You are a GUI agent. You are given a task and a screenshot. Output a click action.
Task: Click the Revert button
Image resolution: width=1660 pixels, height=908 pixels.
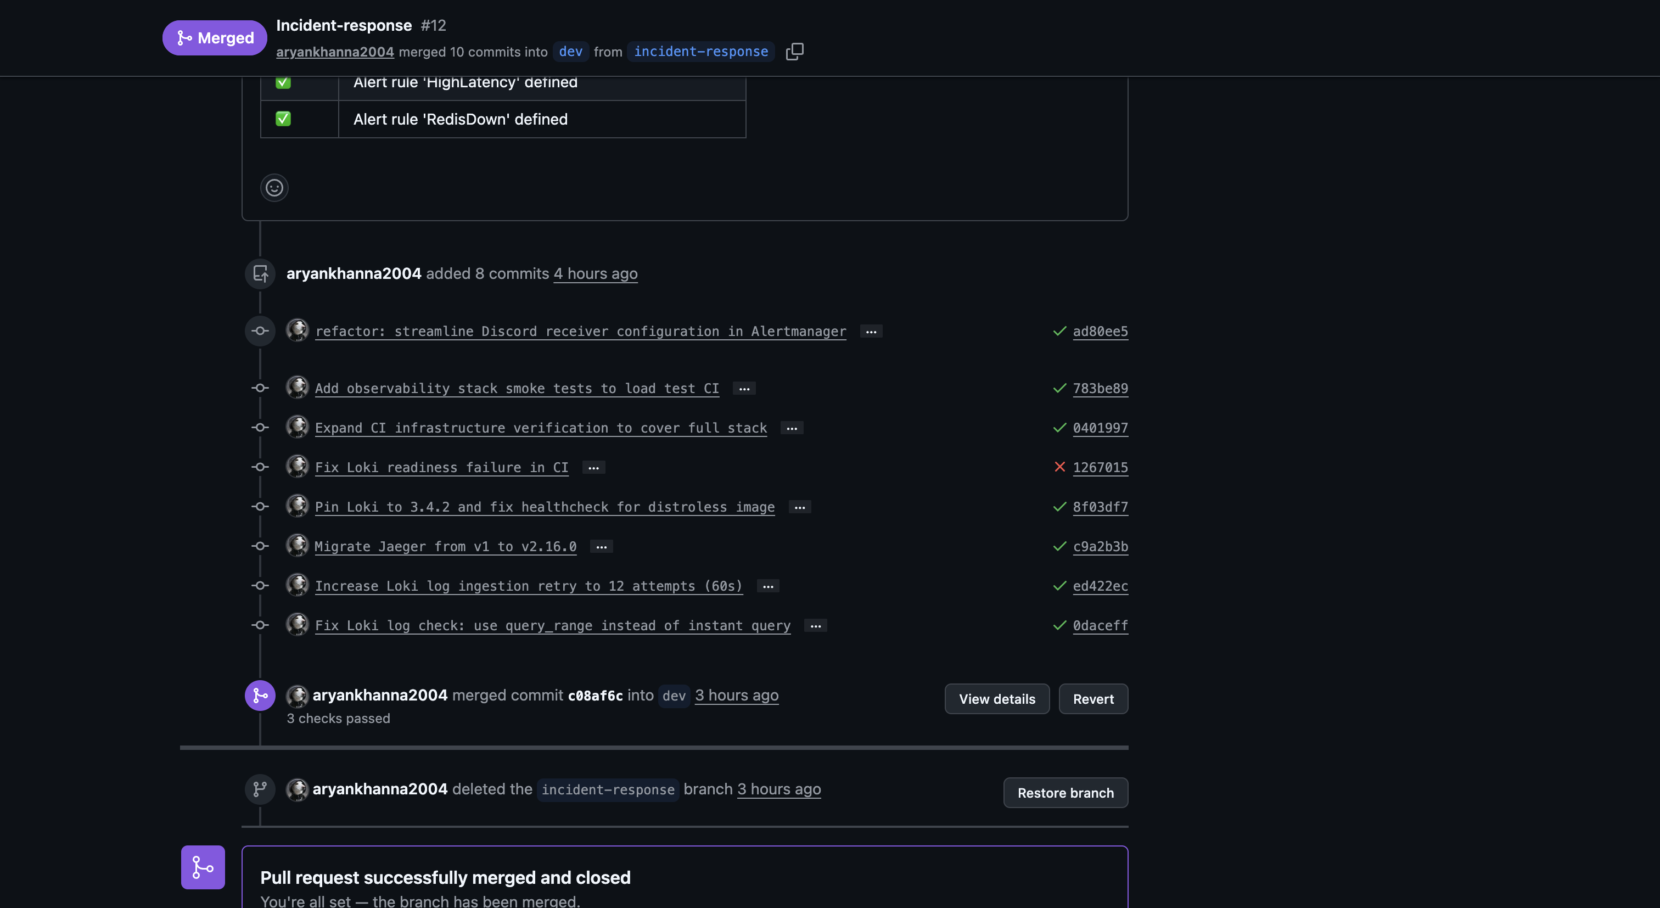pyautogui.click(x=1093, y=698)
